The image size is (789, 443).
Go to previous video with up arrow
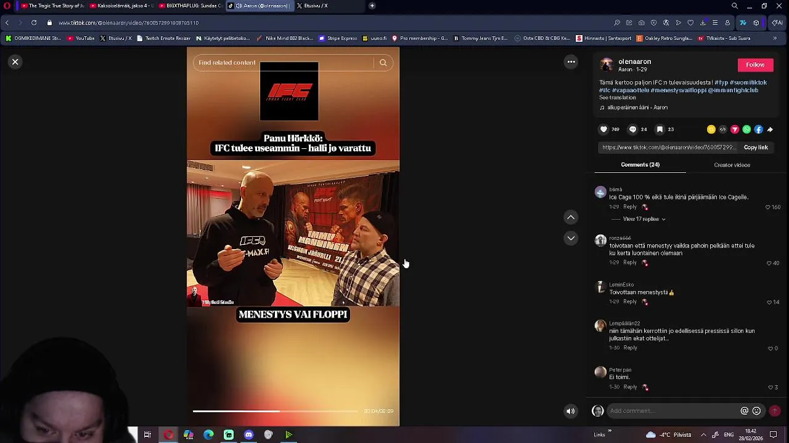tap(571, 217)
